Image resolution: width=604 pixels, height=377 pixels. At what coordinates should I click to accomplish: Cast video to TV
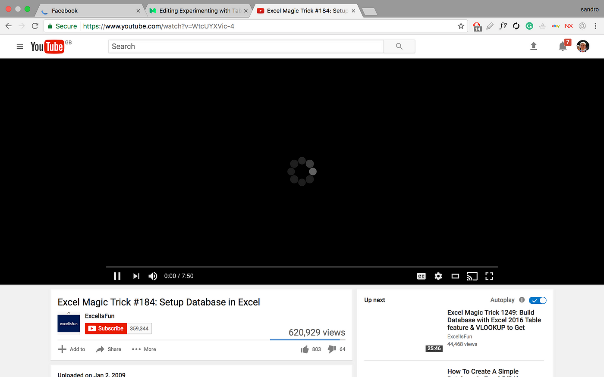(472, 276)
